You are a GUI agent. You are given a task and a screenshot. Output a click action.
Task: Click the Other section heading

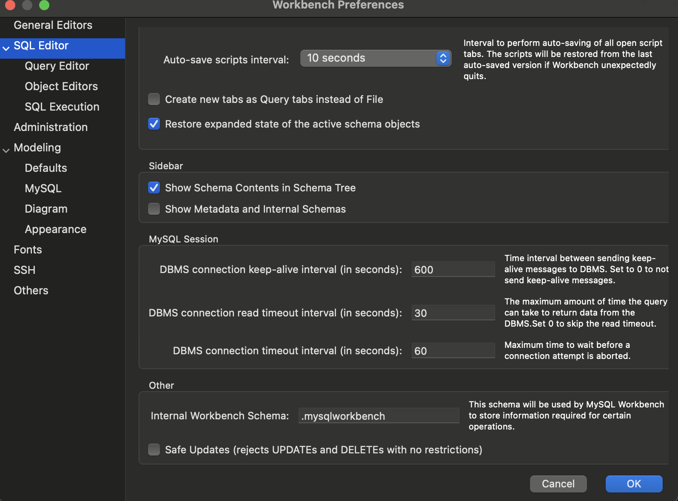[161, 385]
